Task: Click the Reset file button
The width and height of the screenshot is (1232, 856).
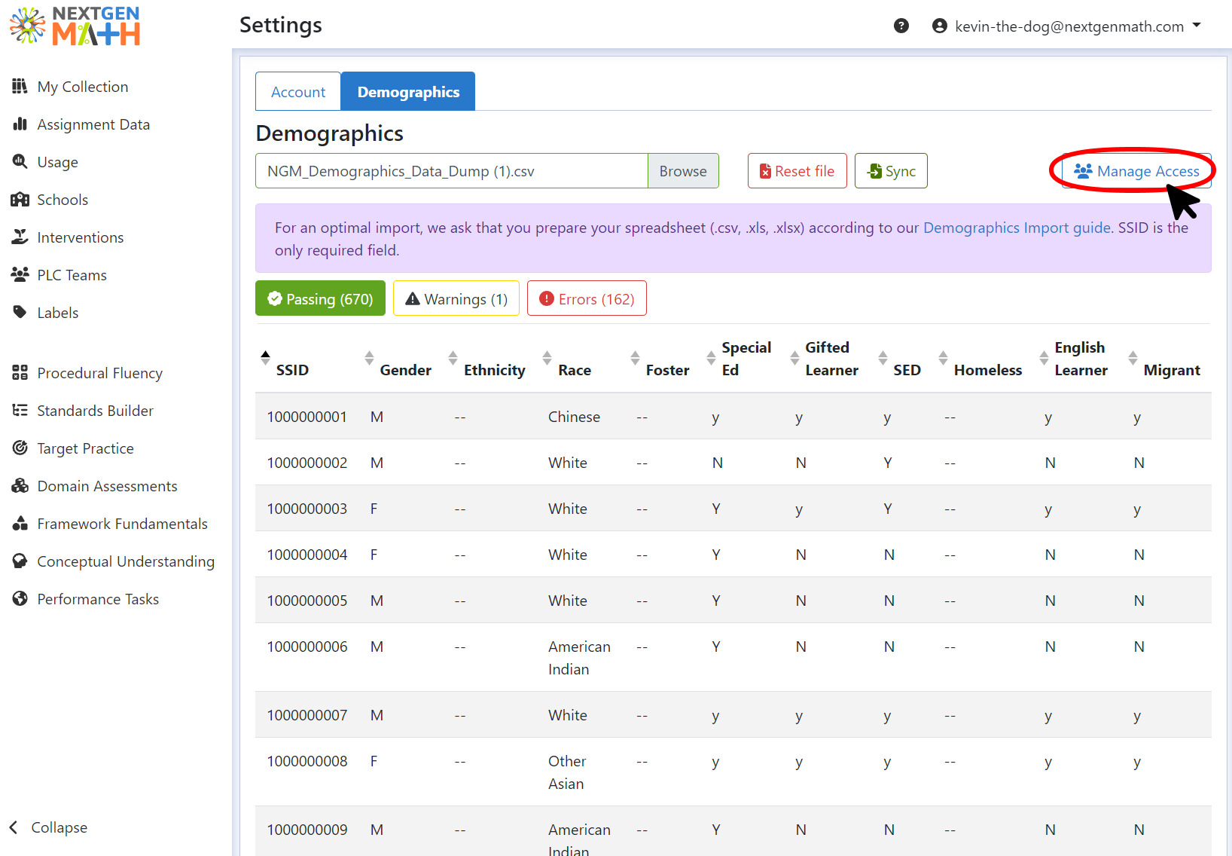Action: pyautogui.click(x=797, y=171)
